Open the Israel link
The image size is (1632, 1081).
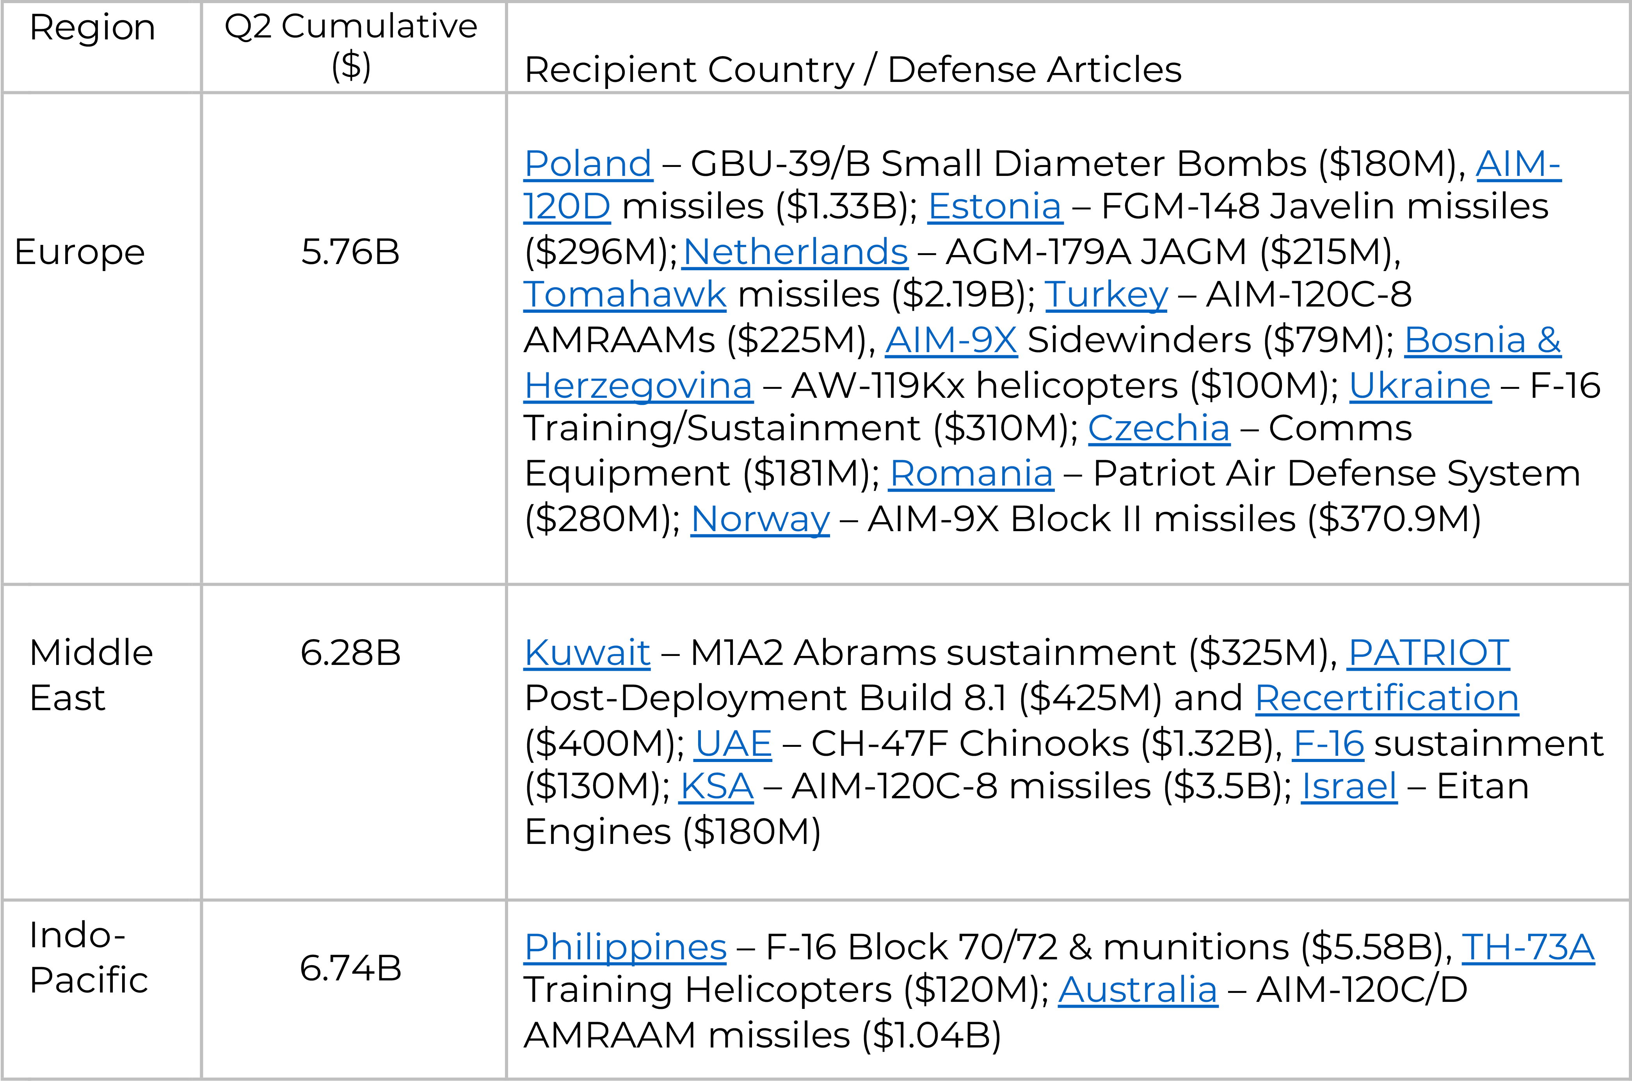click(1349, 787)
